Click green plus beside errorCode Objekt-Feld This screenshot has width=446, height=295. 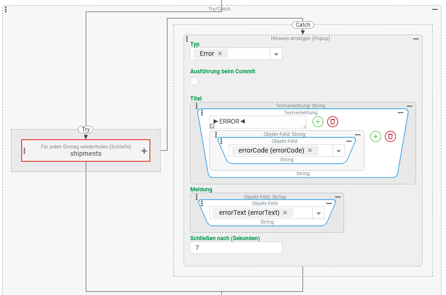[375, 136]
